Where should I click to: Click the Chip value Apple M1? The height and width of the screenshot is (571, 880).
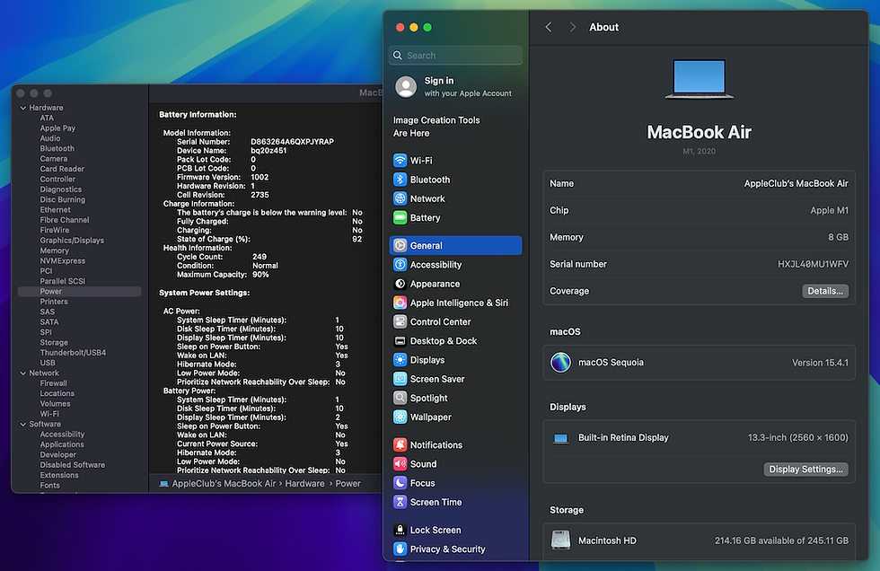(830, 210)
